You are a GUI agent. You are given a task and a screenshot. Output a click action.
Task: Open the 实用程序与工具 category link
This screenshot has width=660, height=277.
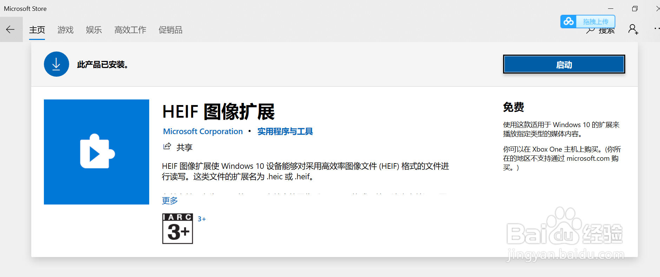tap(285, 131)
